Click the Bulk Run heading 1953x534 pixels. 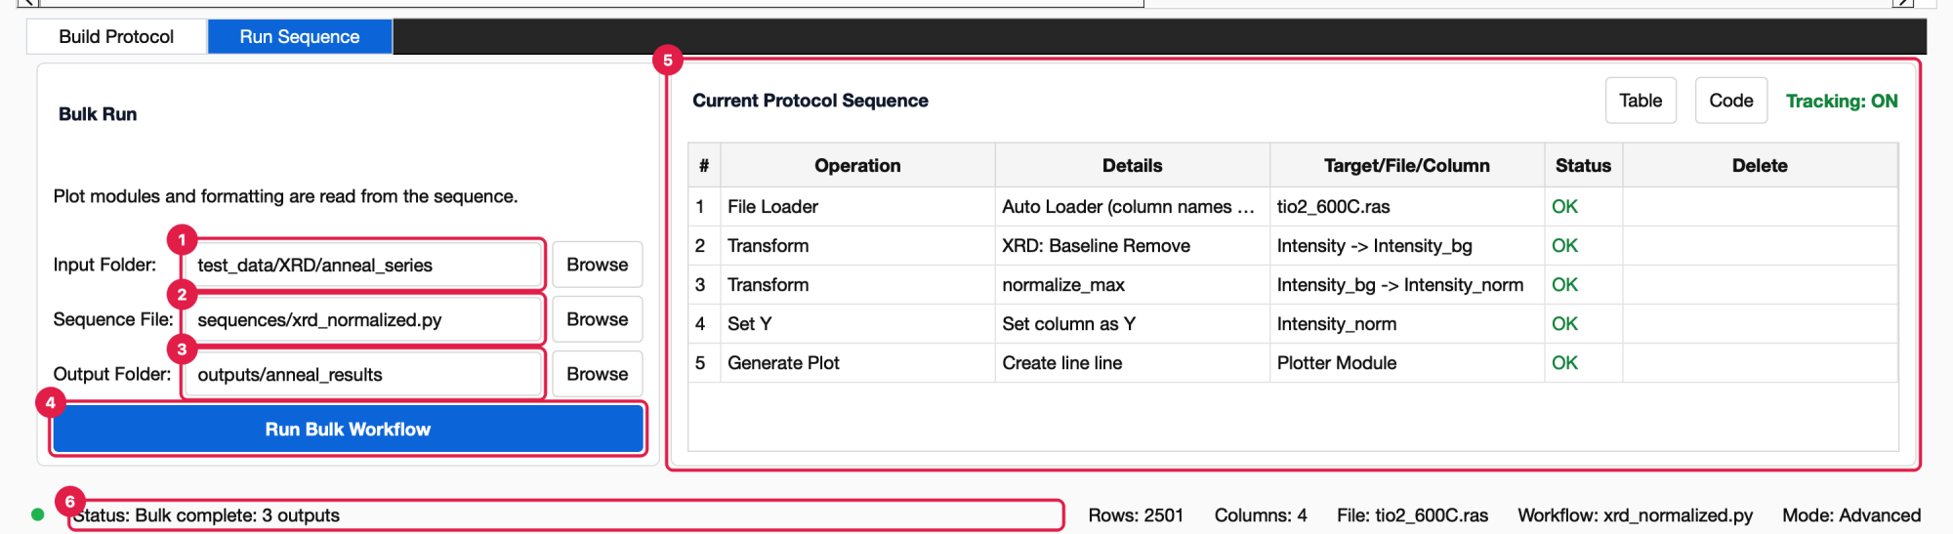pyautogui.click(x=98, y=114)
